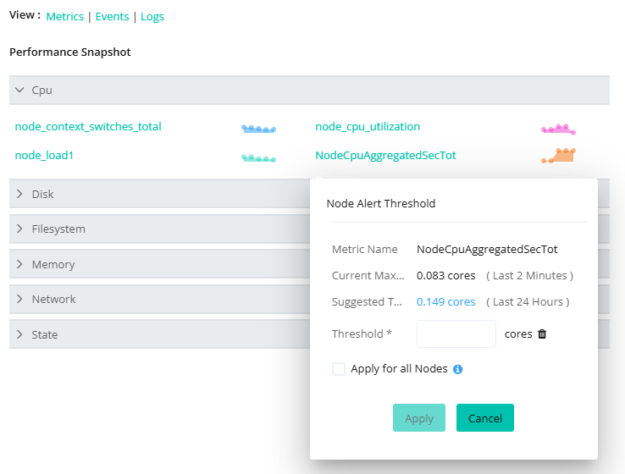Click the trash icon beside the threshold field
The width and height of the screenshot is (625, 474).
tap(542, 334)
